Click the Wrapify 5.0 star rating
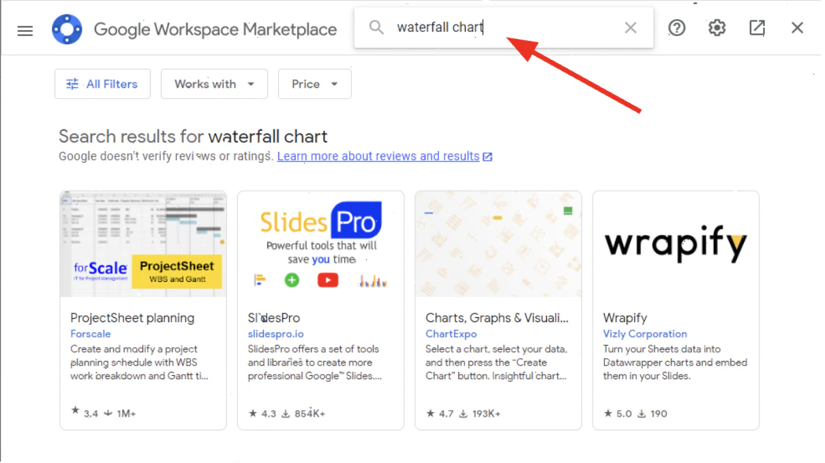825x463 pixels. click(x=617, y=413)
